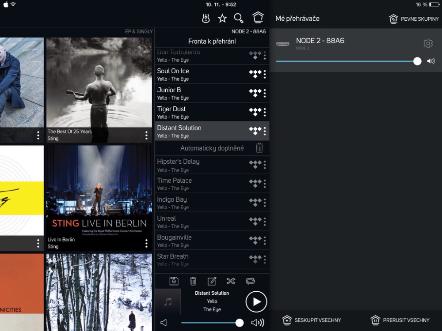Open the search magnifier icon

point(239,18)
